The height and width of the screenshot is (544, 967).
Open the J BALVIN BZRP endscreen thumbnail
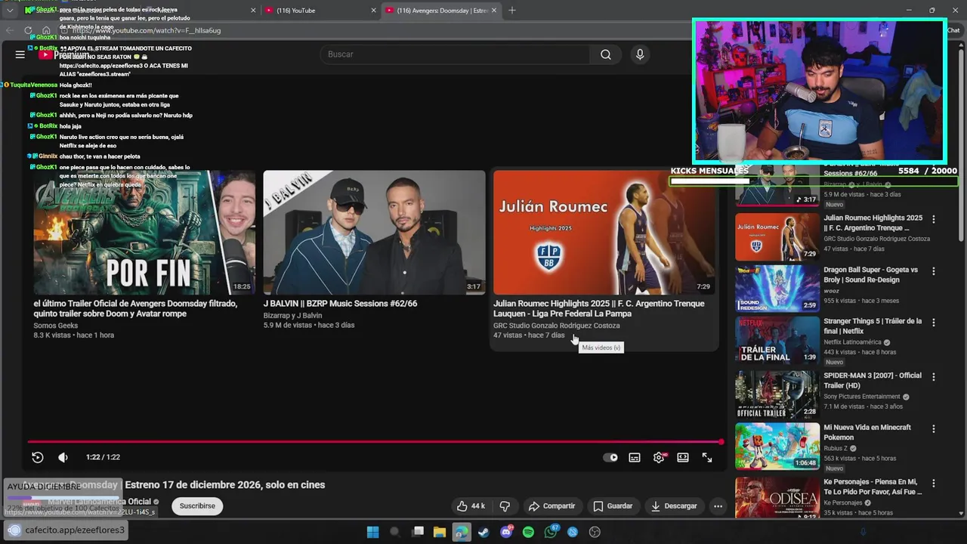(x=374, y=233)
